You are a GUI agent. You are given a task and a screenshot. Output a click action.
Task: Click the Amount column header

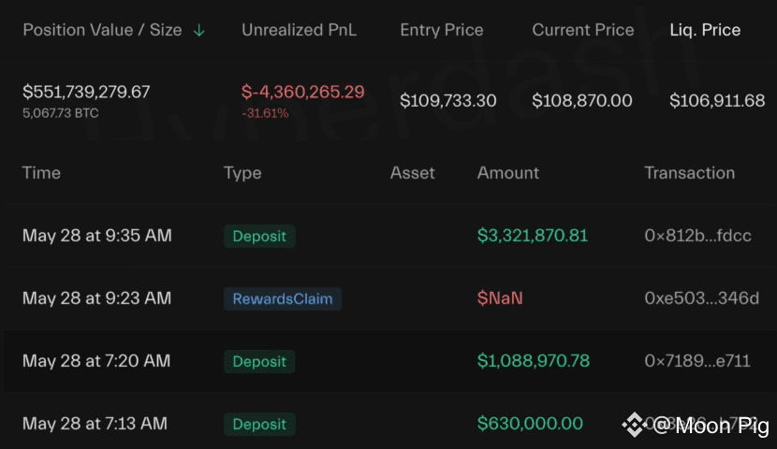(508, 173)
